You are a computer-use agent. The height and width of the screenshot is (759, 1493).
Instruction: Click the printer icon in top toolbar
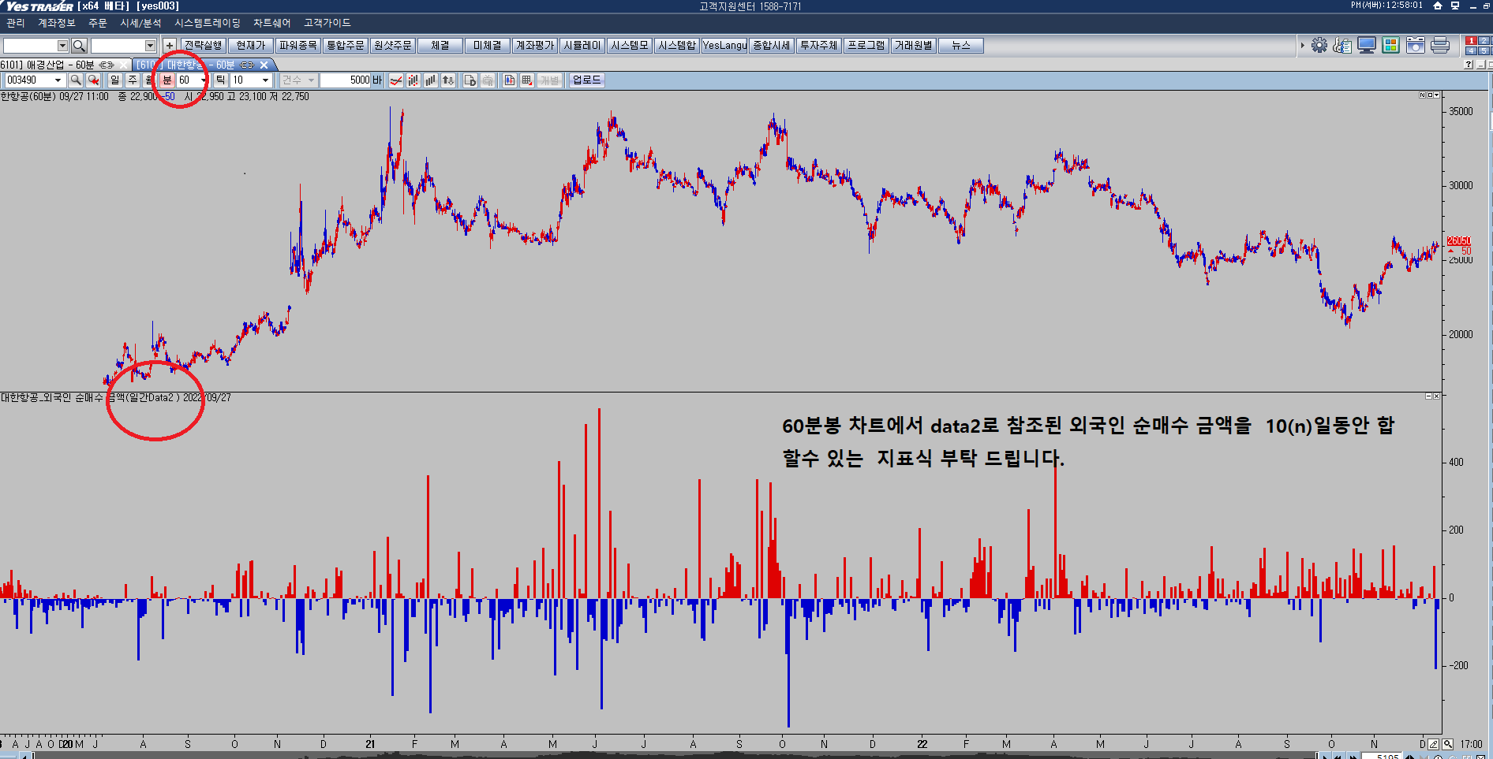(1439, 46)
